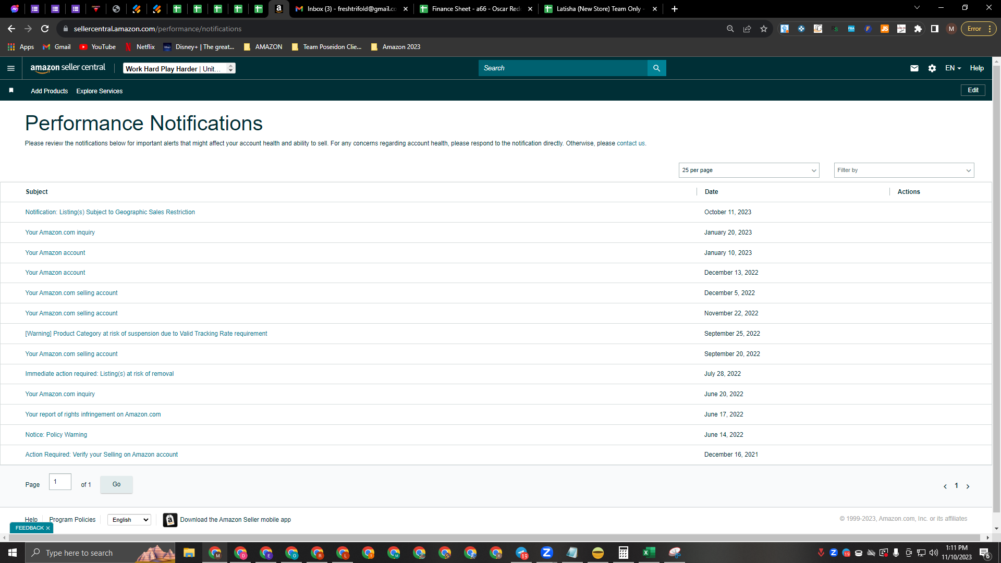The height and width of the screenshot is (563, 1001).
Task: Open Chrome tab search chevron
Action: click(x=917, y=8)
